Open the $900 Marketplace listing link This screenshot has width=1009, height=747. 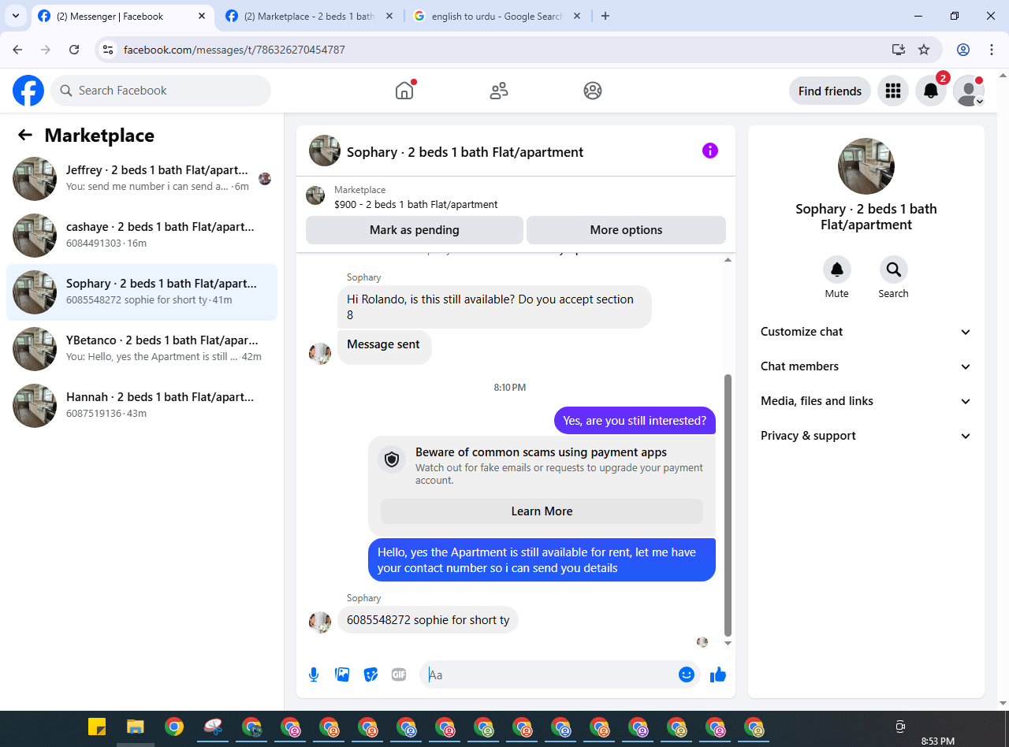416,204
